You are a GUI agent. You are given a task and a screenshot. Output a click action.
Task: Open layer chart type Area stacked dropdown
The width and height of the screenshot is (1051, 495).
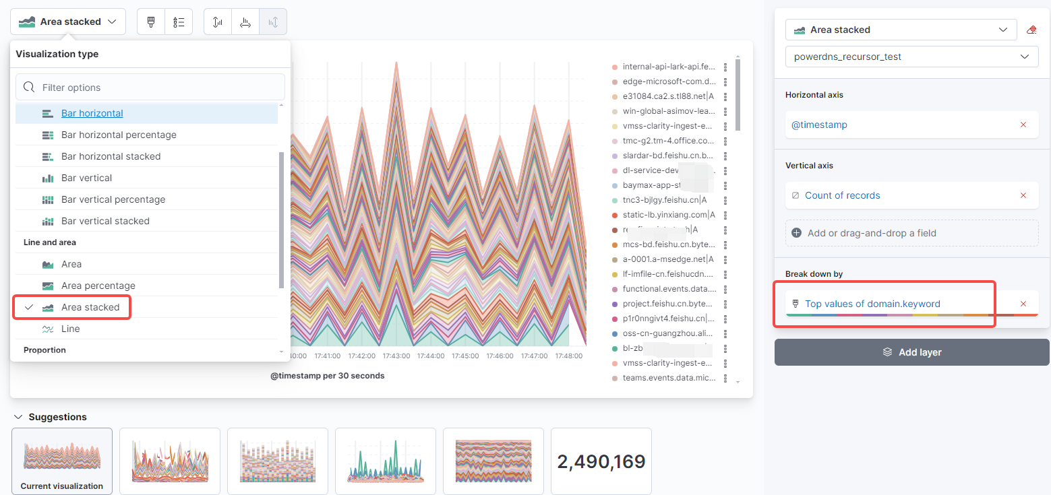coord(901,30)
